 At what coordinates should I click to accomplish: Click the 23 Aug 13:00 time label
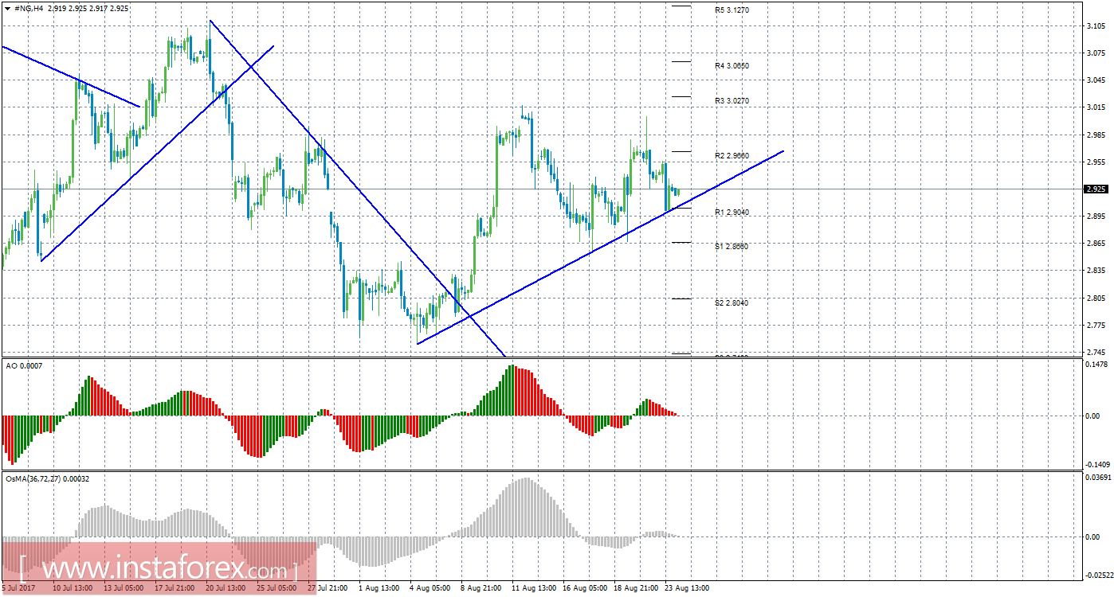tap(686, 588)
